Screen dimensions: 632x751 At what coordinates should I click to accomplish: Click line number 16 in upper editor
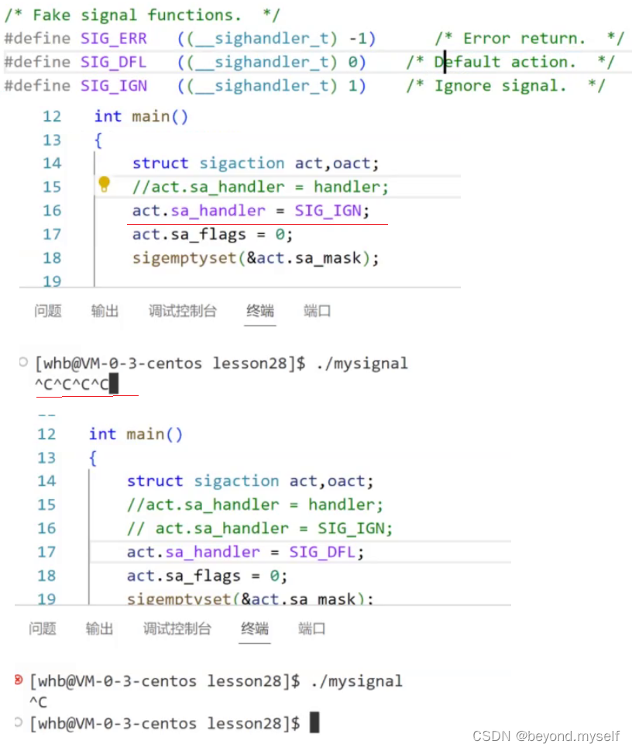pos(52,211)
